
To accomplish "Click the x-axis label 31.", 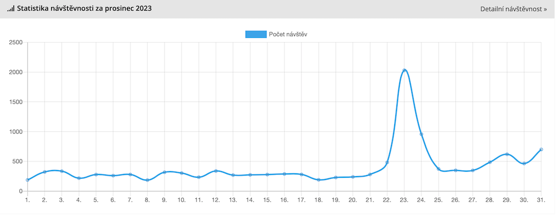I will coord(541,200).
